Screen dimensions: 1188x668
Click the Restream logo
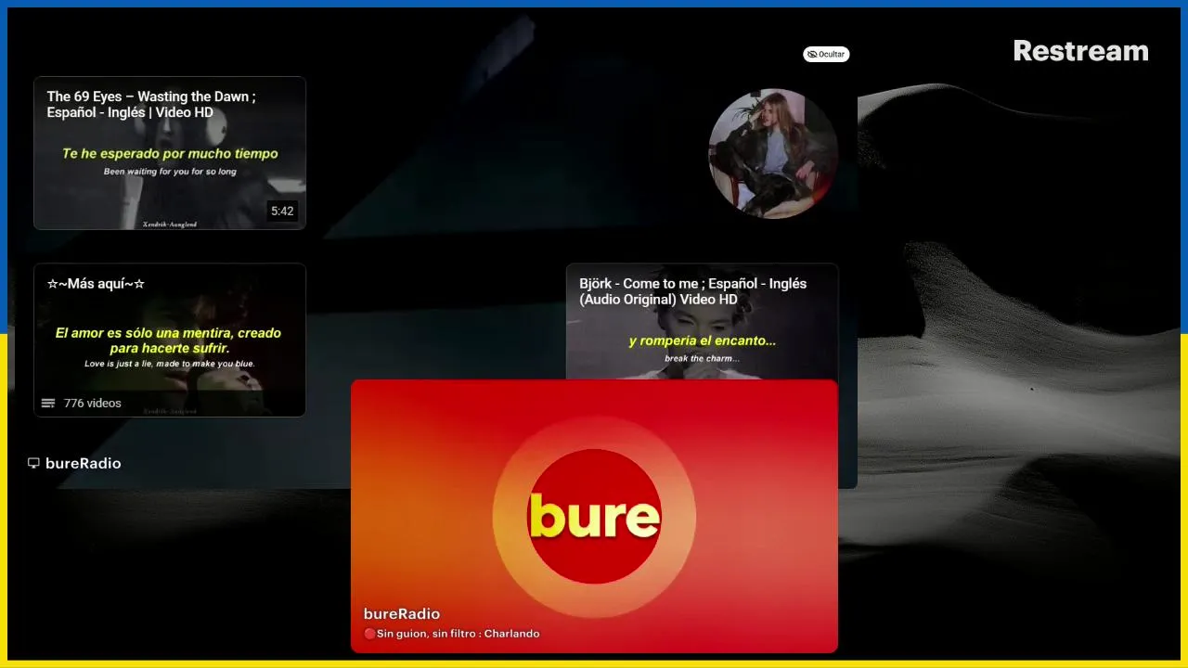(x=1080, y=51)
